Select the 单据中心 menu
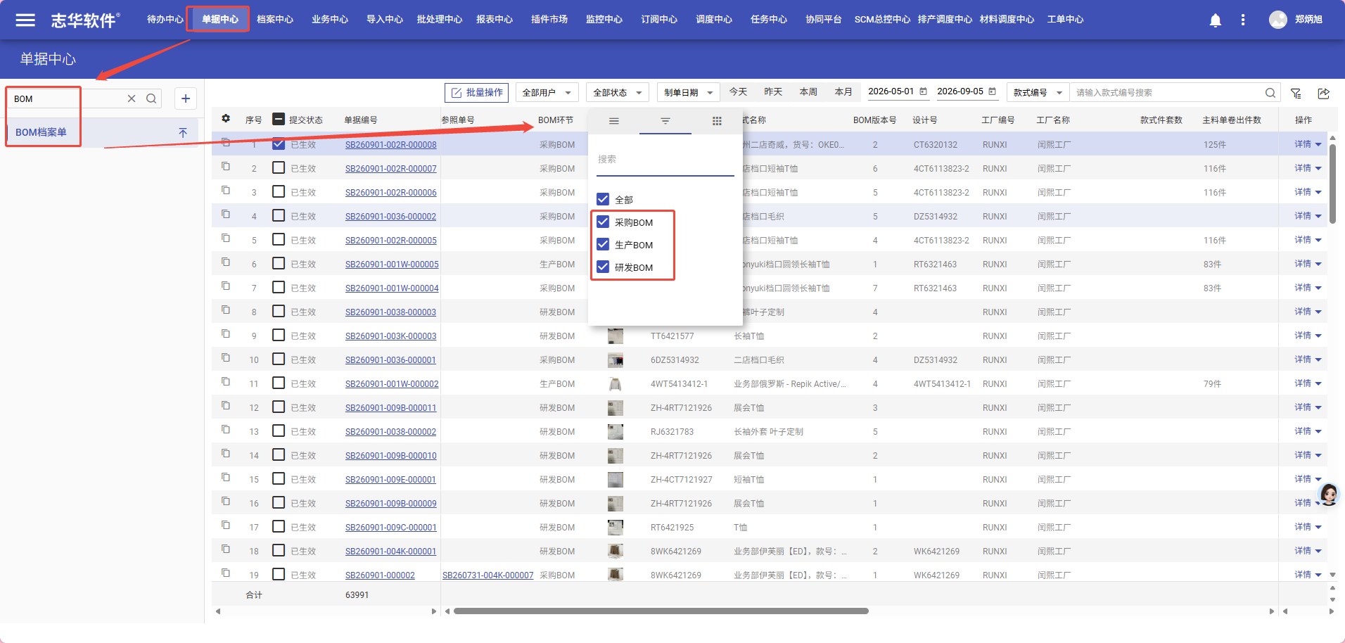 pyautogui.click(x=219, y=20)
